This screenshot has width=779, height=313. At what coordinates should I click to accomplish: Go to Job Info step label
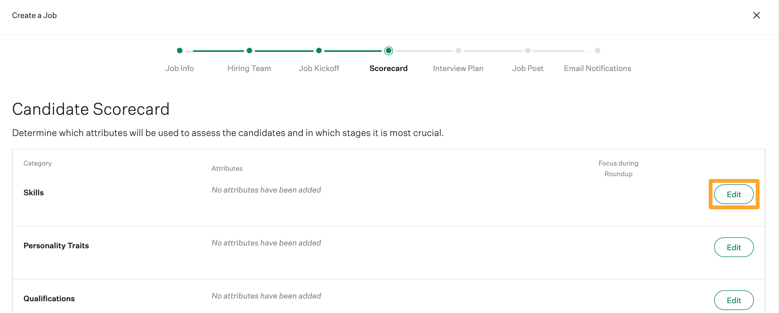pyautogui.click(x=180, y=68)
